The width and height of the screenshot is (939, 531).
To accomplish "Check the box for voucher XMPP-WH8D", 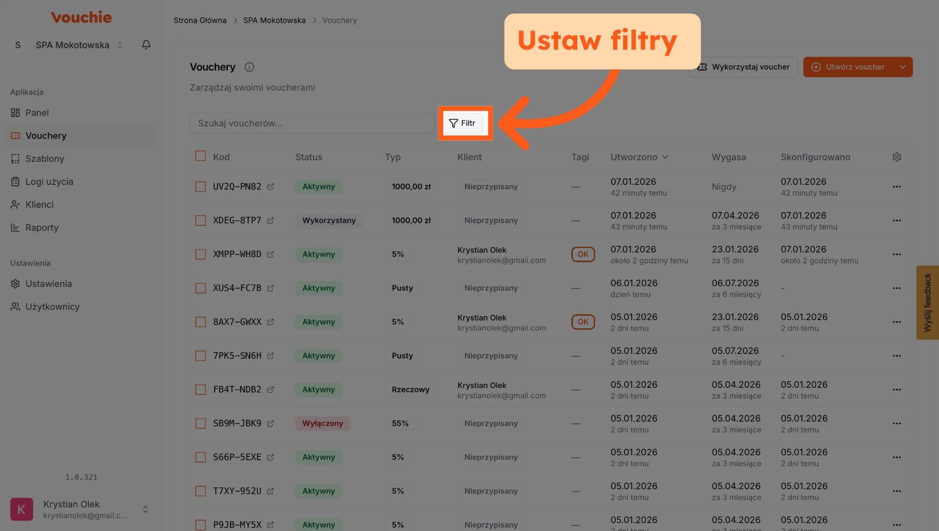I will pos(200,255).
